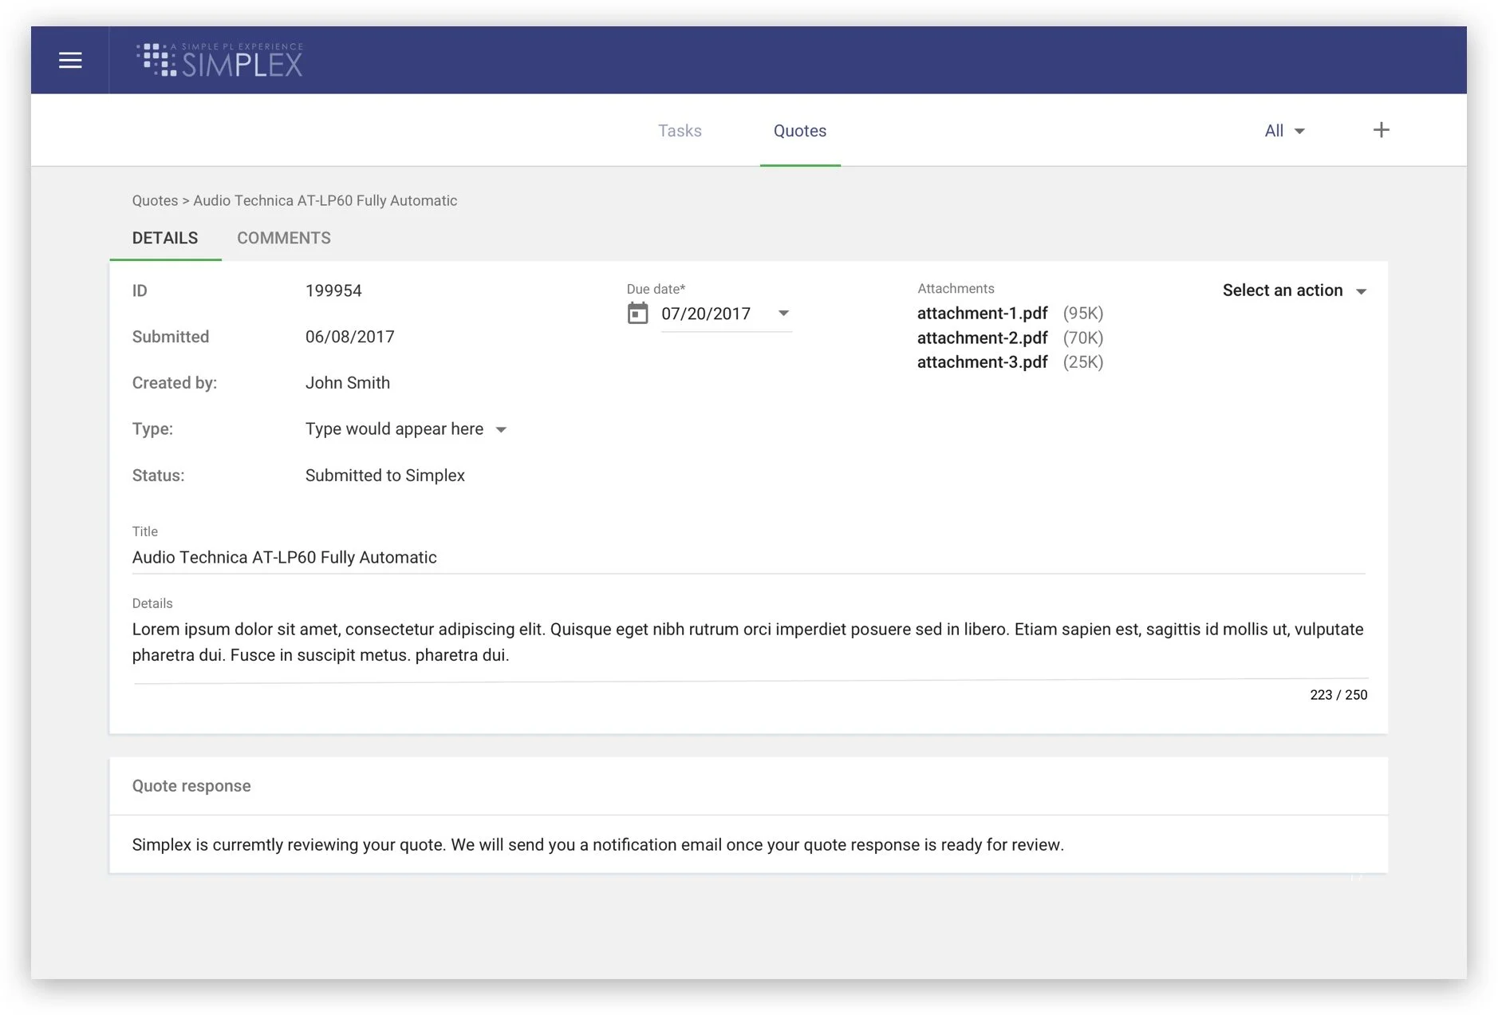Add a new item with the plus icon

pyautogui.click(x=1381, y=130)
